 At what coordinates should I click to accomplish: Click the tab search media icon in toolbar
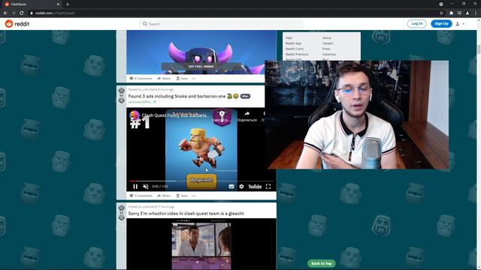coord(459,13)
